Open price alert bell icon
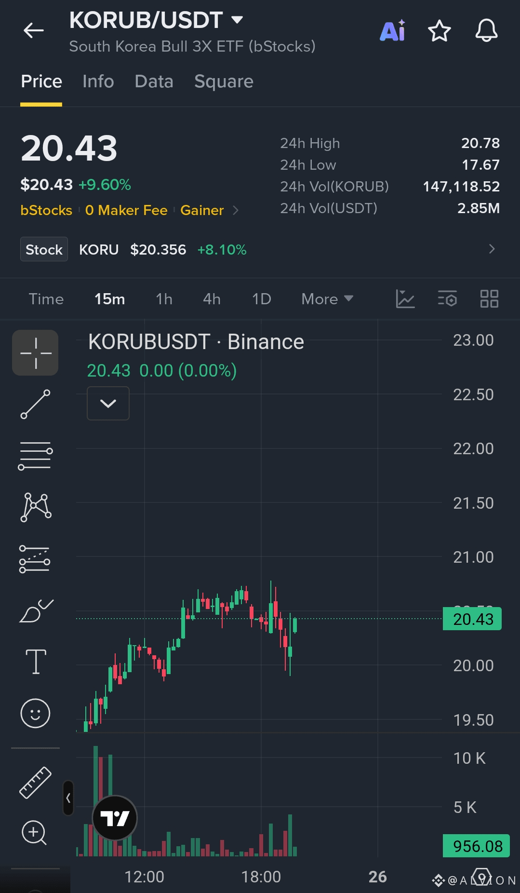The height and width of the screenshot is (893, 520). click(486, 31)
